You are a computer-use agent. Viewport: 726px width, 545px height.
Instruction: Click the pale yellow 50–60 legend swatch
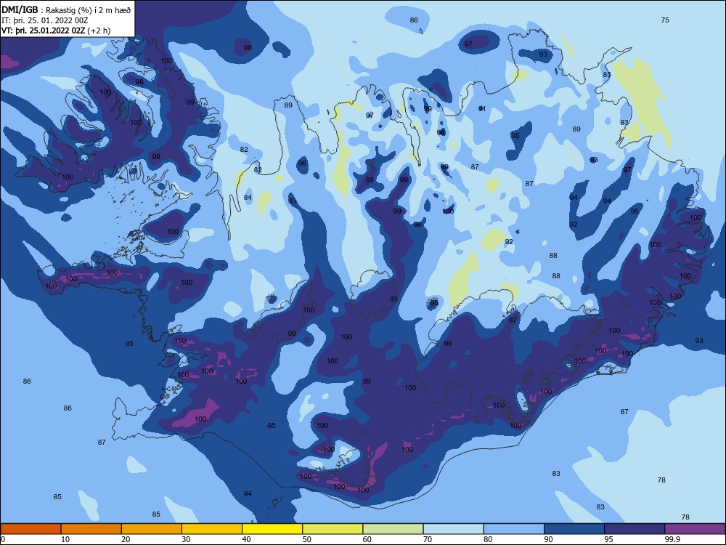pos(333,529)
